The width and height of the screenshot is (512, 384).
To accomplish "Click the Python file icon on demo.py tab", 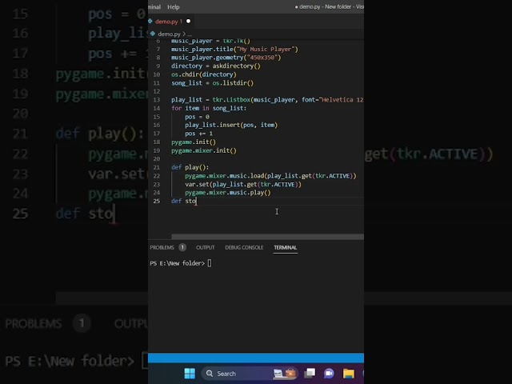I will pos(150,22).
